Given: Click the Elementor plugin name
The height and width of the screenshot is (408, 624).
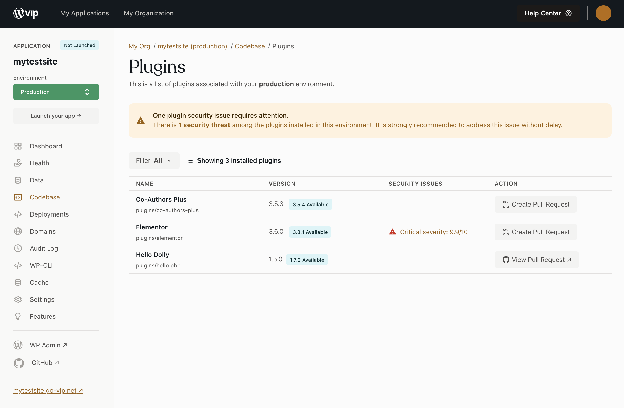Looking at the screenshot, I should pyautogui.click(x=152, y=227).
